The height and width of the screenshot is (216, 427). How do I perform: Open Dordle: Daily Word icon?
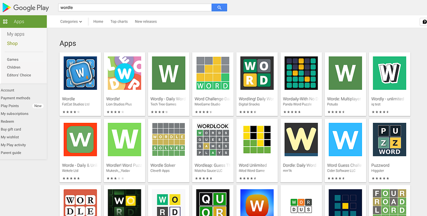click(301, 140)
